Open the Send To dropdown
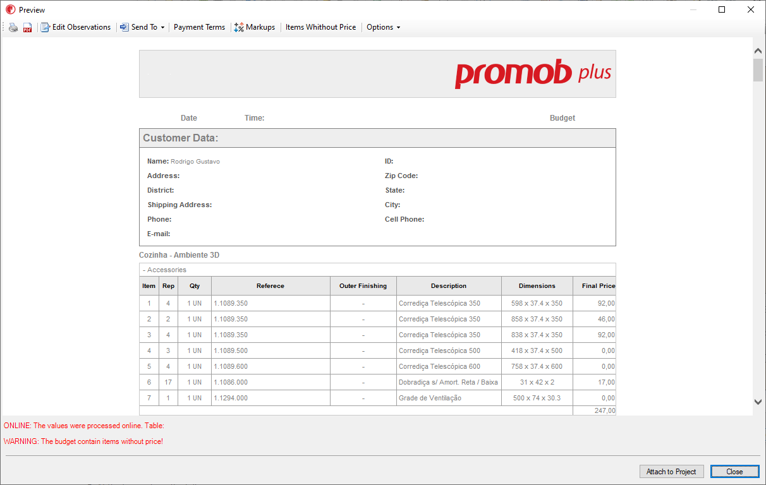Screen dimensions: 766x485 coord(142,27)
